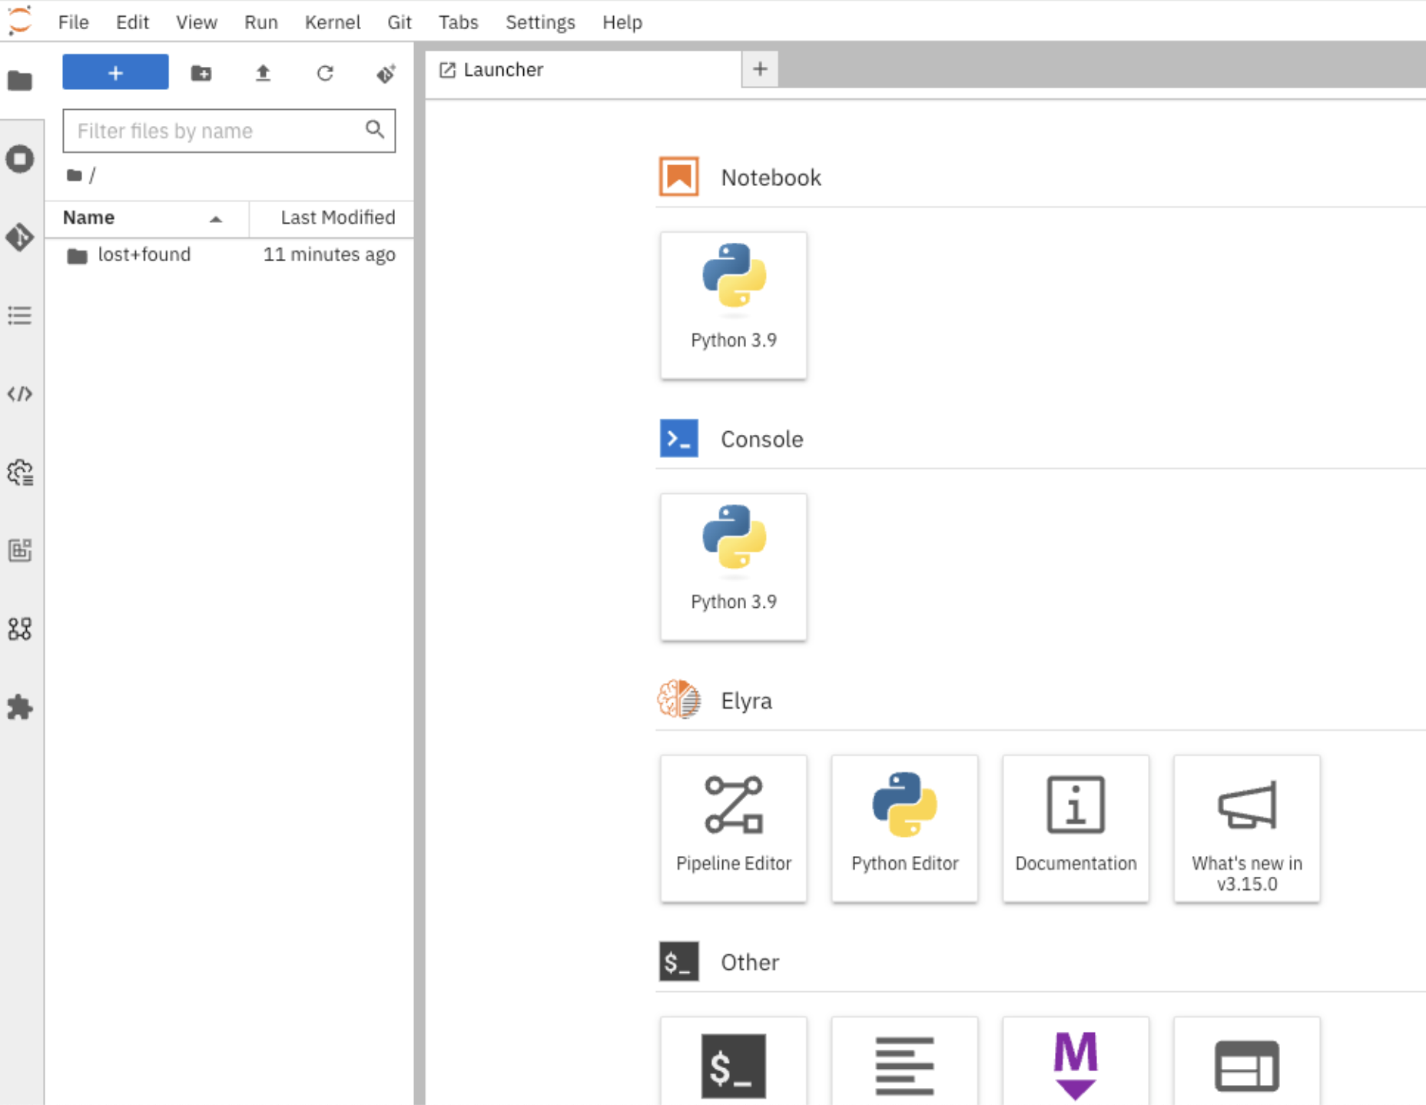Click the Git clone icon in toolbar

[386, 73]
